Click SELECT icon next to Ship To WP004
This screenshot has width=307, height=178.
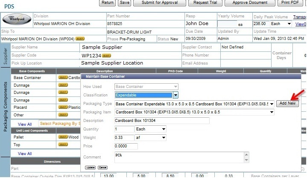coord(80,39)
